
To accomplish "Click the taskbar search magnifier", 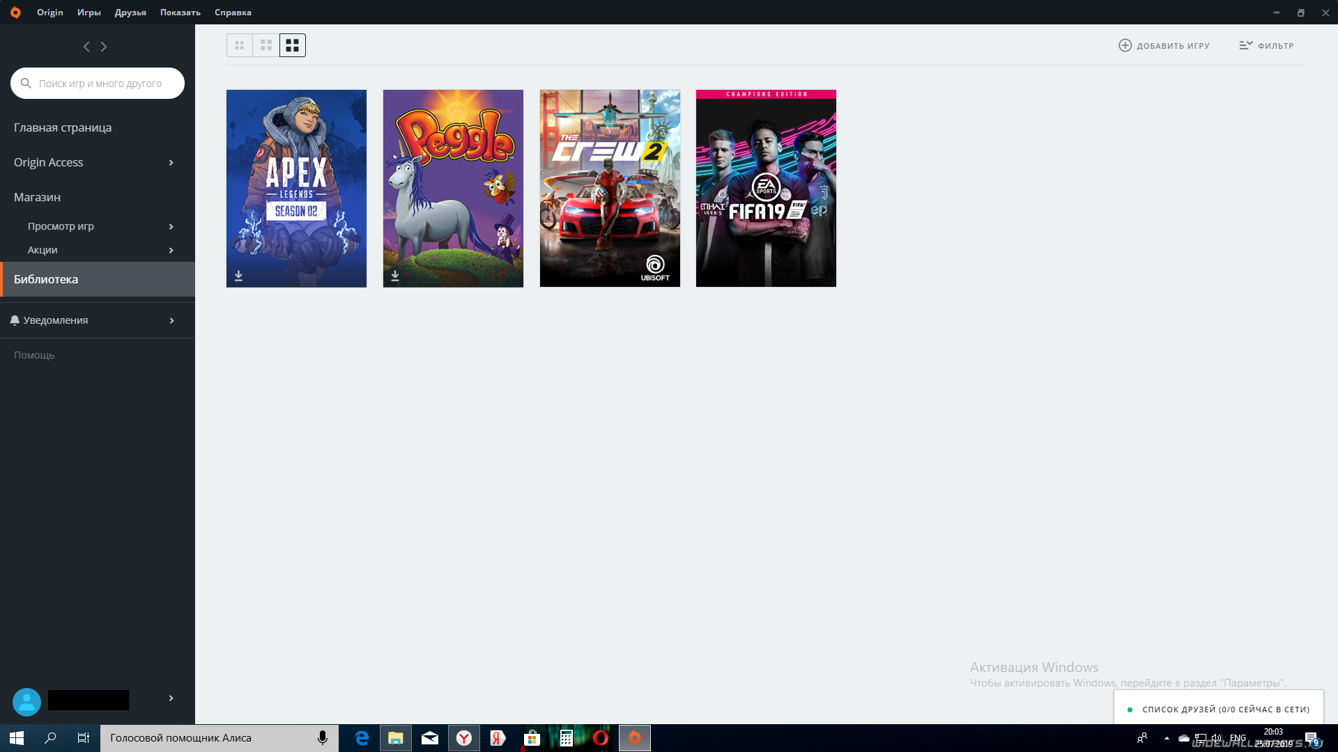I will pyautogui.click(x=50, y=738).
